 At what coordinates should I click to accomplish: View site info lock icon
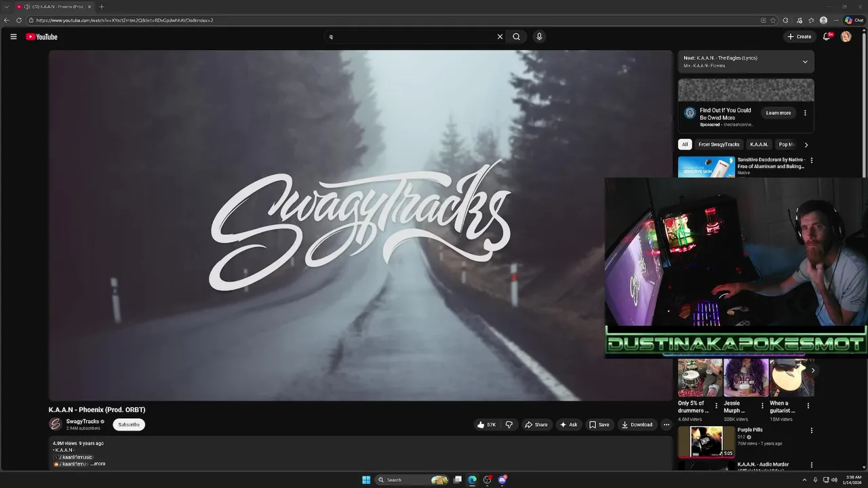pyautogui.click(x=31, y=20)
